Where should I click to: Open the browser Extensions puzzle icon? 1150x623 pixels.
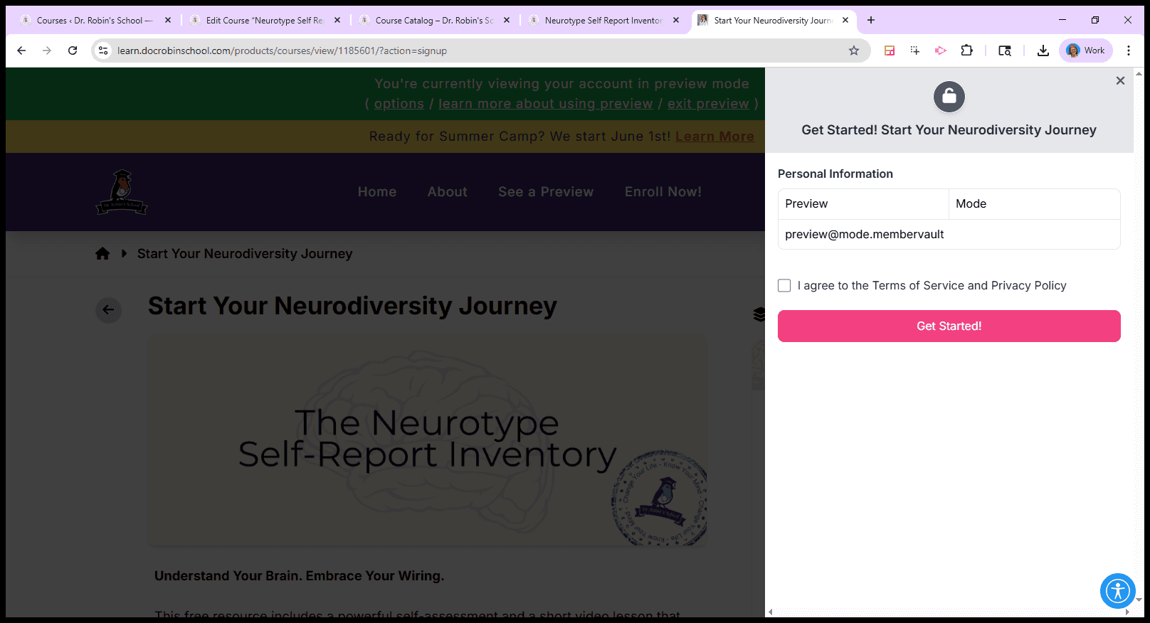(966, 50)
